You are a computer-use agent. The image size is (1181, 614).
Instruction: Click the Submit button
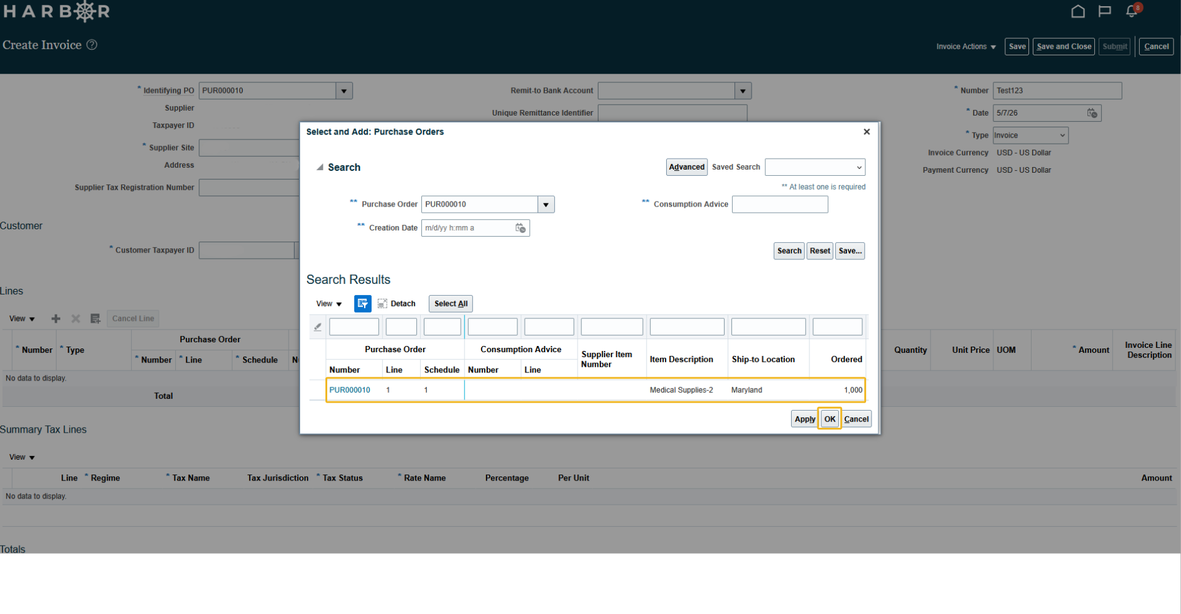[1115, 47]
